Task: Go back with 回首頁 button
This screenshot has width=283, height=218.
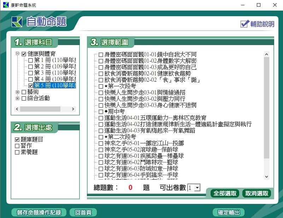Action: click(x=83, y=212)
